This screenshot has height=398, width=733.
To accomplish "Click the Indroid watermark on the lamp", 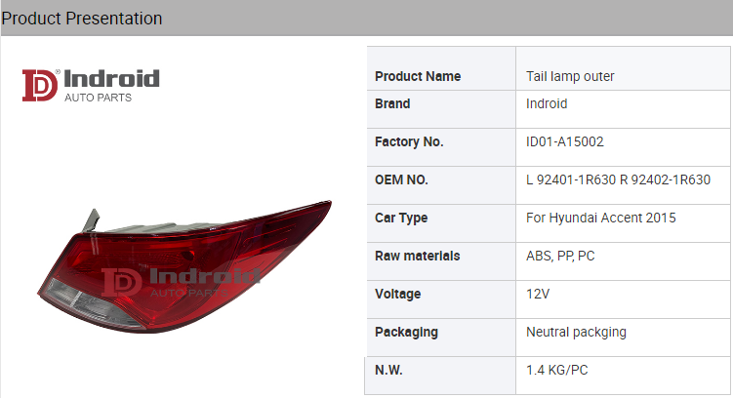I will (181, 282).
